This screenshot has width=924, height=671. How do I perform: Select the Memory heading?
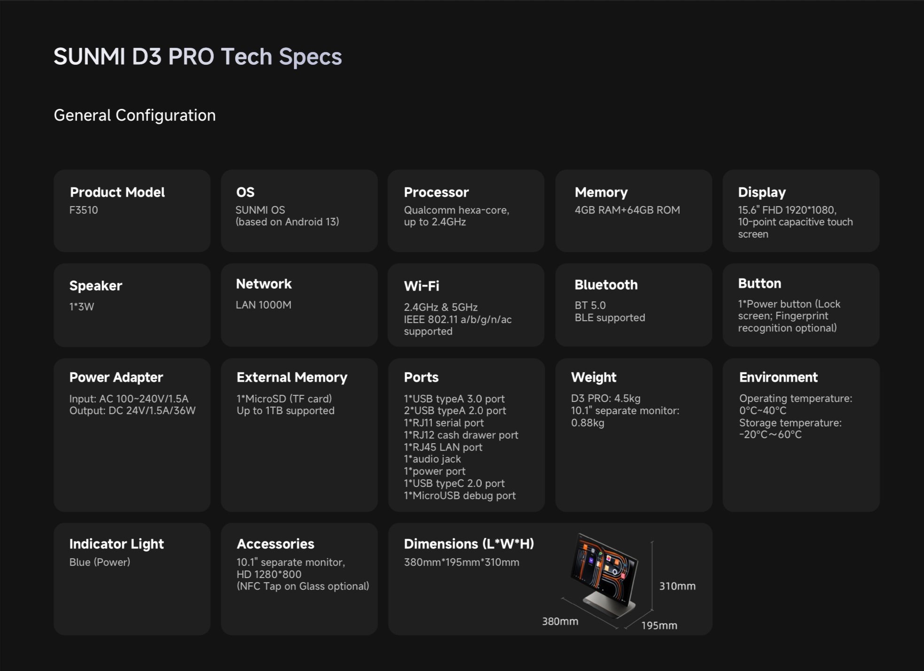[601, 192]
